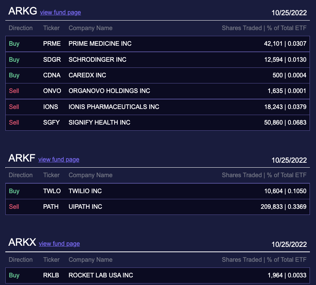
Task: Open the ARKG view fund page link
Action: point(60,13)
